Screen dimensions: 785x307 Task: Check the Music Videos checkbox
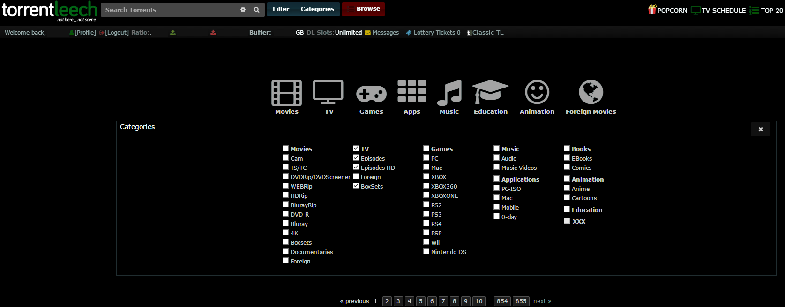(x=496, y=167)
